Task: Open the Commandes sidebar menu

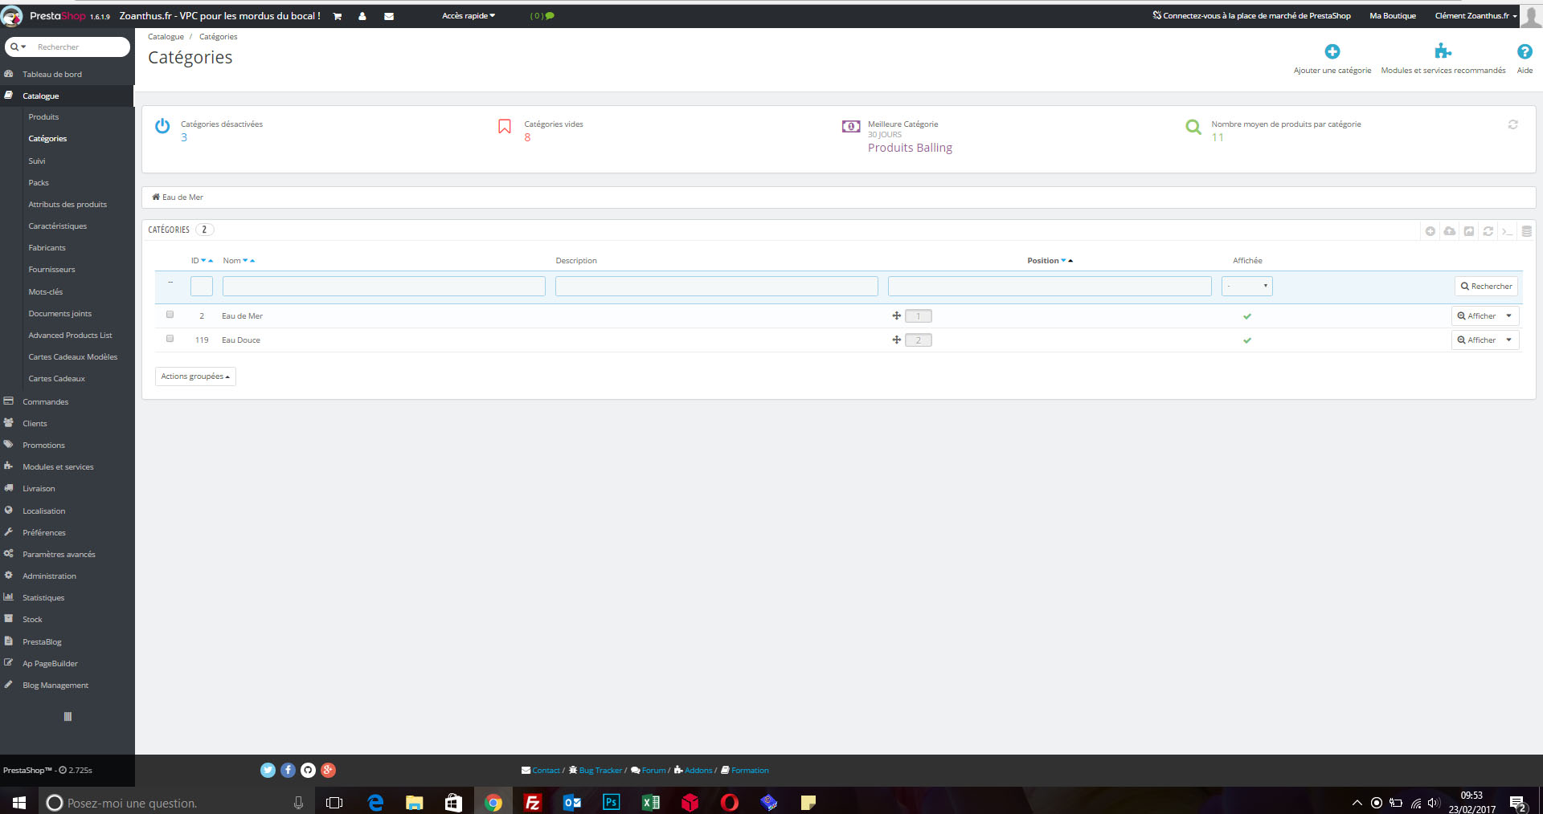Action: click(45, 401)
